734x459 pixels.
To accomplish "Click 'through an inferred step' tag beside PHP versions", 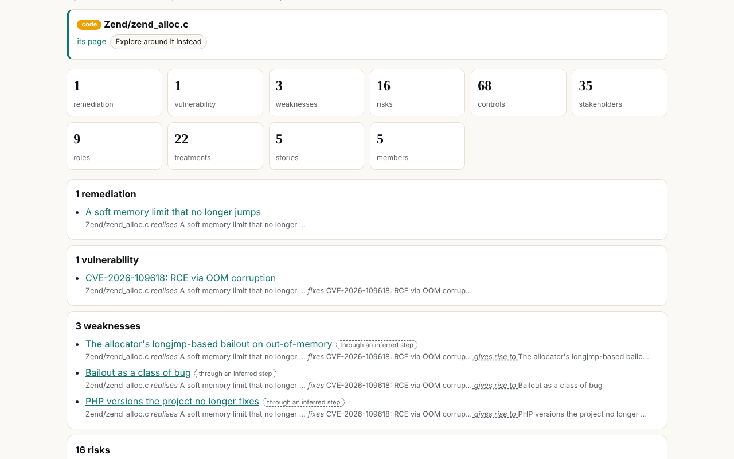I will (x=303, y=402).
